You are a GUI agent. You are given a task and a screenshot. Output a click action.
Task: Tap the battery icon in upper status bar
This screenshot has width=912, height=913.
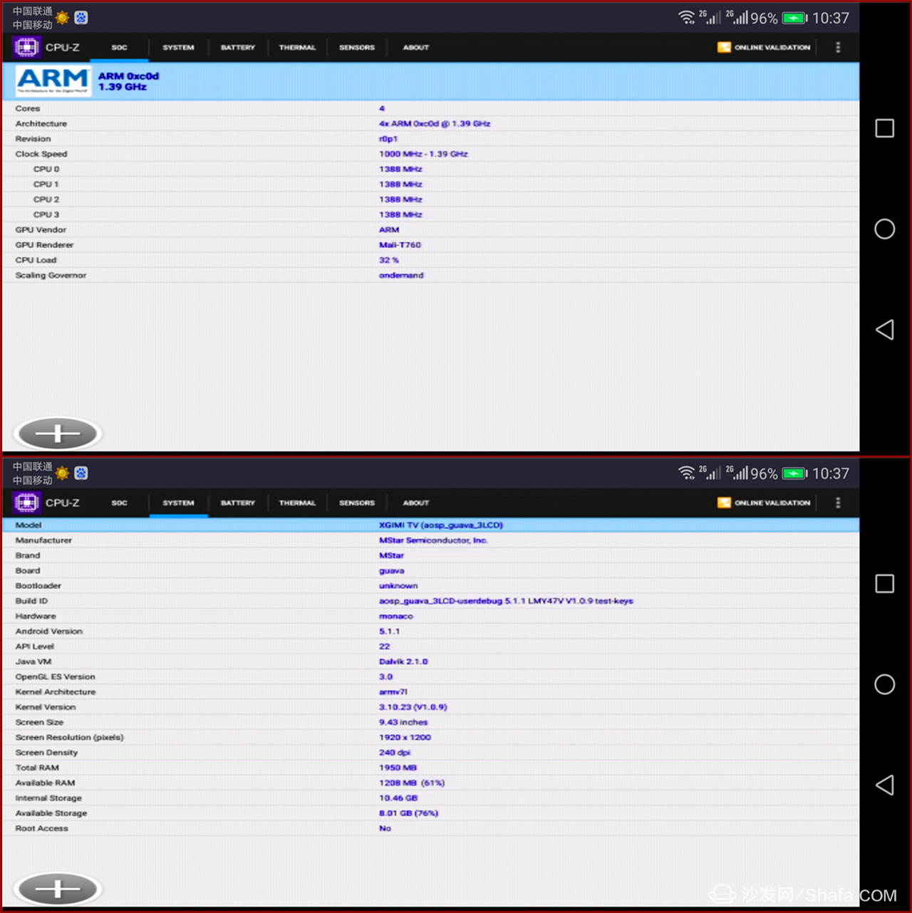click(x=794, y=19)
